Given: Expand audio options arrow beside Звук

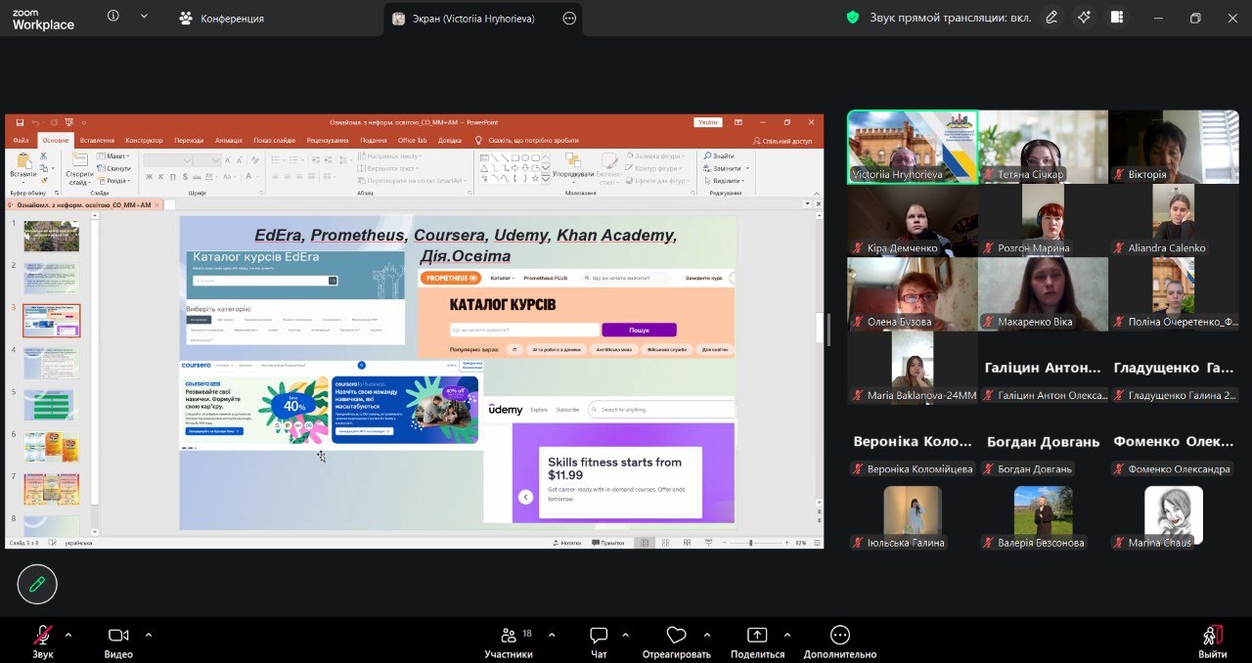Looking at the screenshot, I should pyautogui.click(x=68, y=634).
